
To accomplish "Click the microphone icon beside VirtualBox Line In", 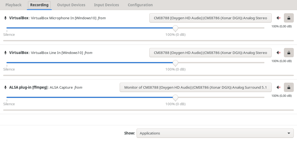I will tap(5, 53).
